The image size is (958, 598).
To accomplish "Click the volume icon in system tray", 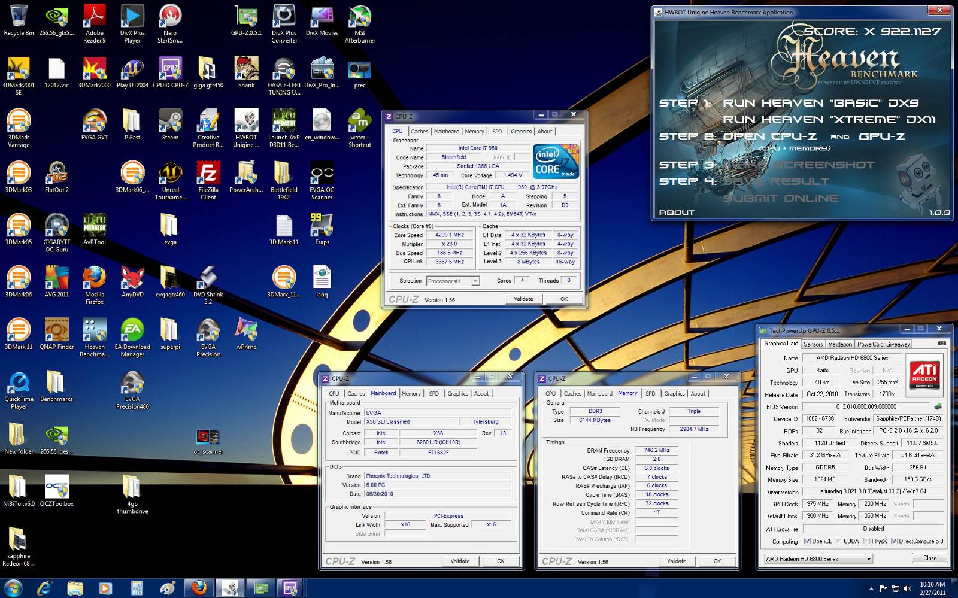I will [x=908, y=588].
